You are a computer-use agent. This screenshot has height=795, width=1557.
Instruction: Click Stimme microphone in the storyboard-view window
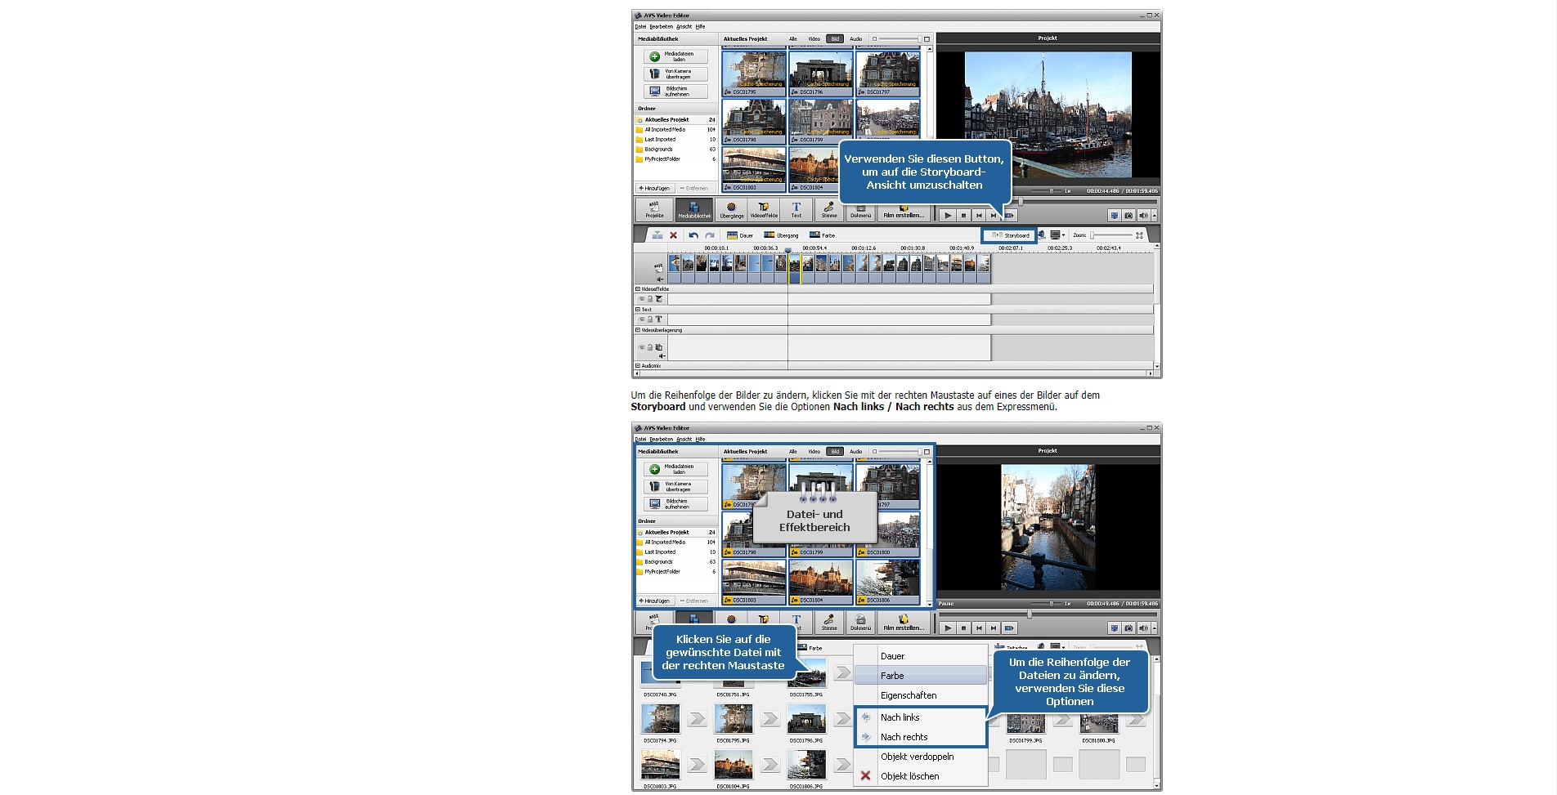click(829, 623)
